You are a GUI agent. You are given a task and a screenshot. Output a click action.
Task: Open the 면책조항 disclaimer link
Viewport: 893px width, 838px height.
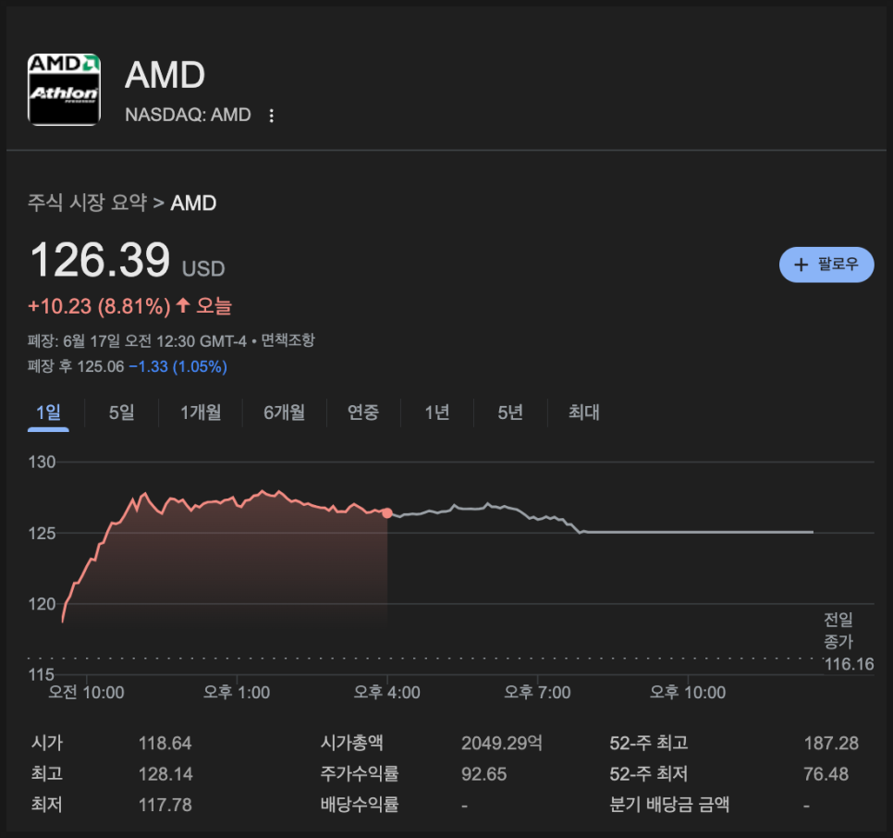(x=287, y=340)
